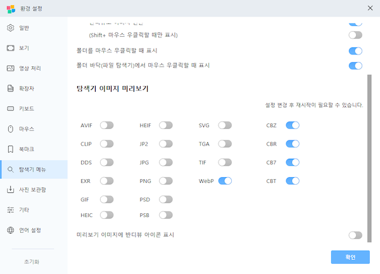Enable the AVIF preview toggle

pyautogui.click(x=107, y=125)
